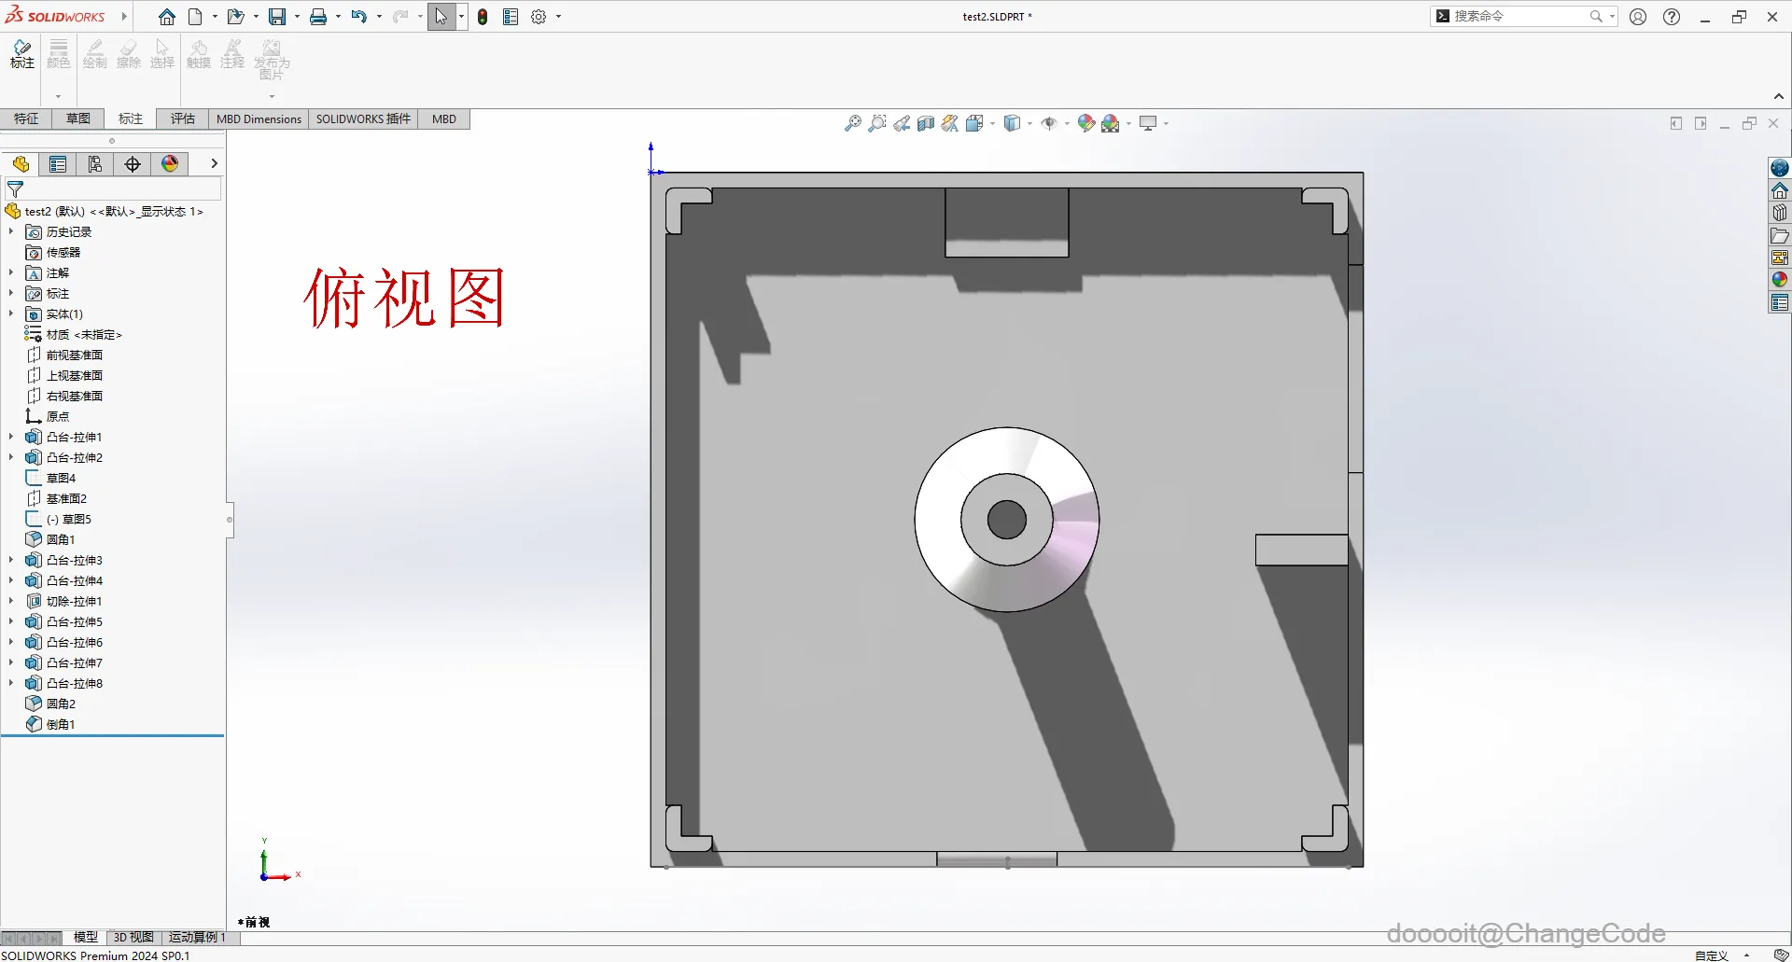Activate the Zoom to Area tool

[876, 122]
